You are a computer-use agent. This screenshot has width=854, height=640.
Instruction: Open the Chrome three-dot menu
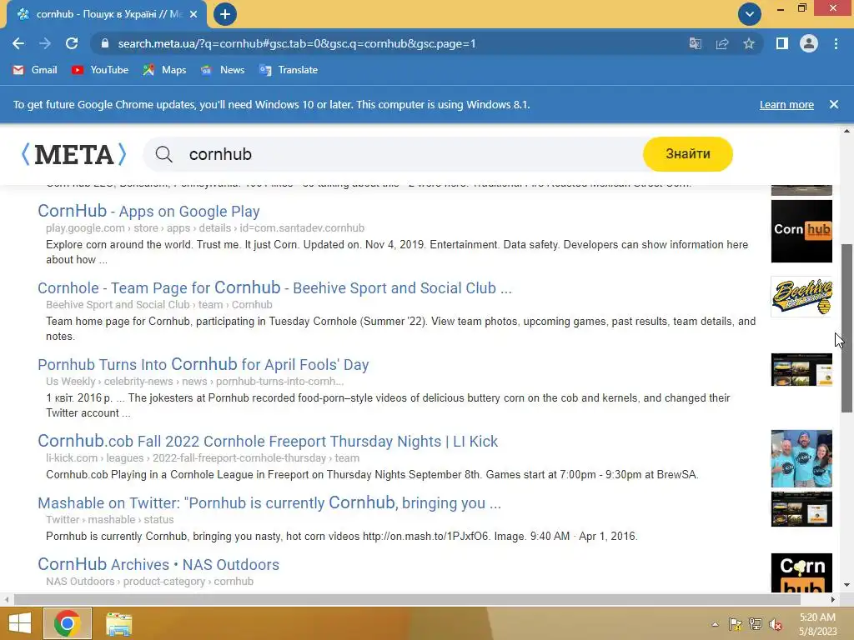point(836,43)
